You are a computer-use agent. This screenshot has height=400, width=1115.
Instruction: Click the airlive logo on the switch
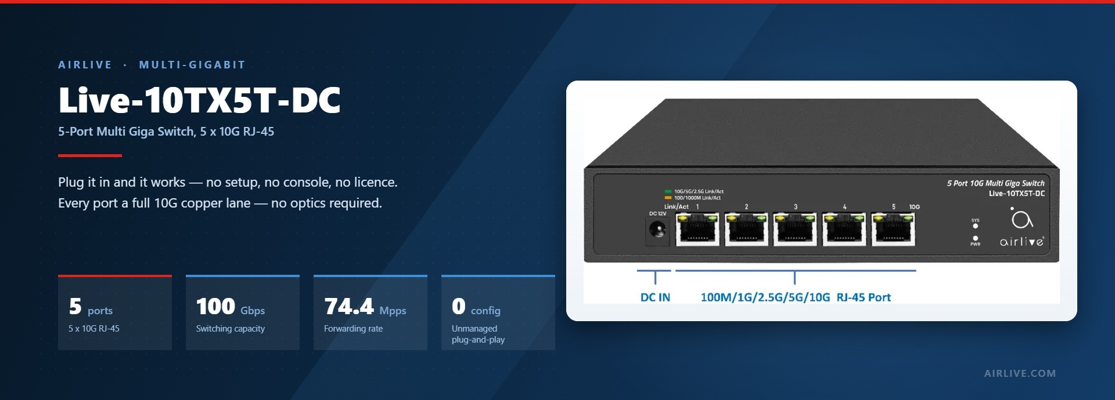coord(1022,227)
